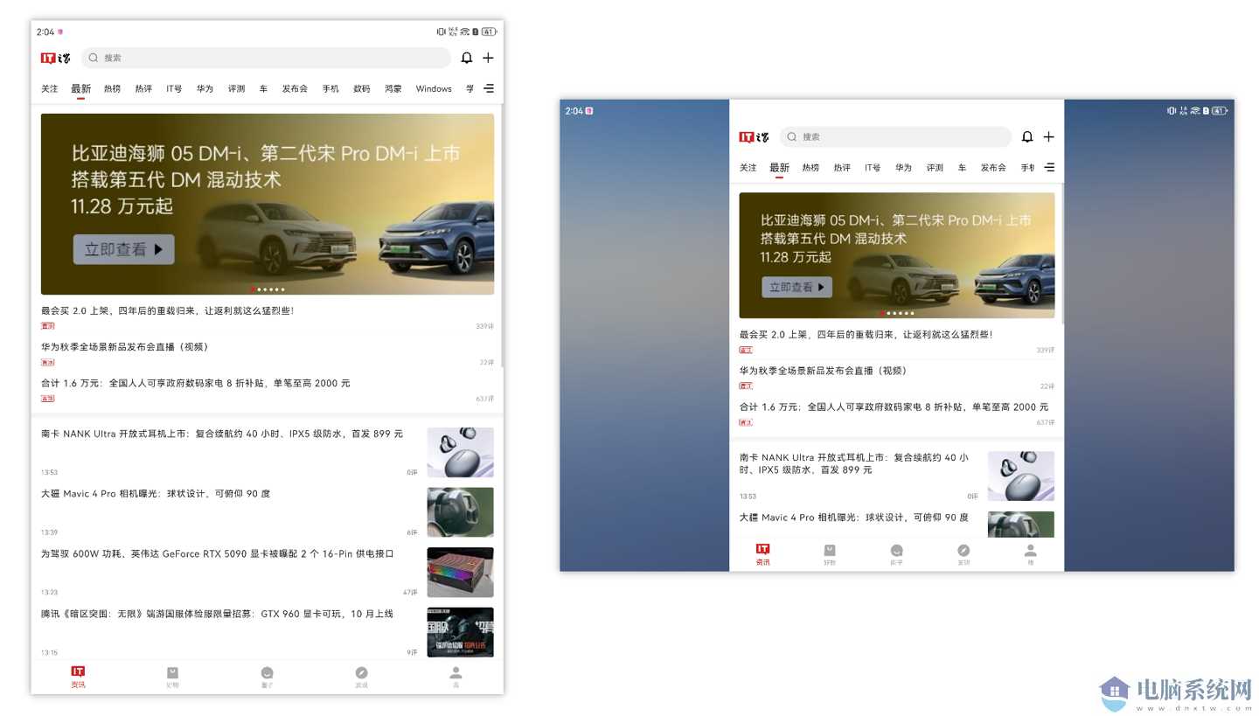Viewport: 1259px width, 716px height.
Task: Open 圈子 smiley bubble icon in right screenshot
Action: (896, 550)
